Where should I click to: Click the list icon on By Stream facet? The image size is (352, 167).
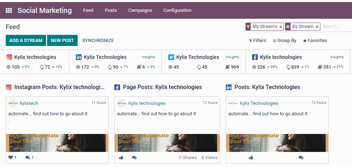(x=288, y=27)
